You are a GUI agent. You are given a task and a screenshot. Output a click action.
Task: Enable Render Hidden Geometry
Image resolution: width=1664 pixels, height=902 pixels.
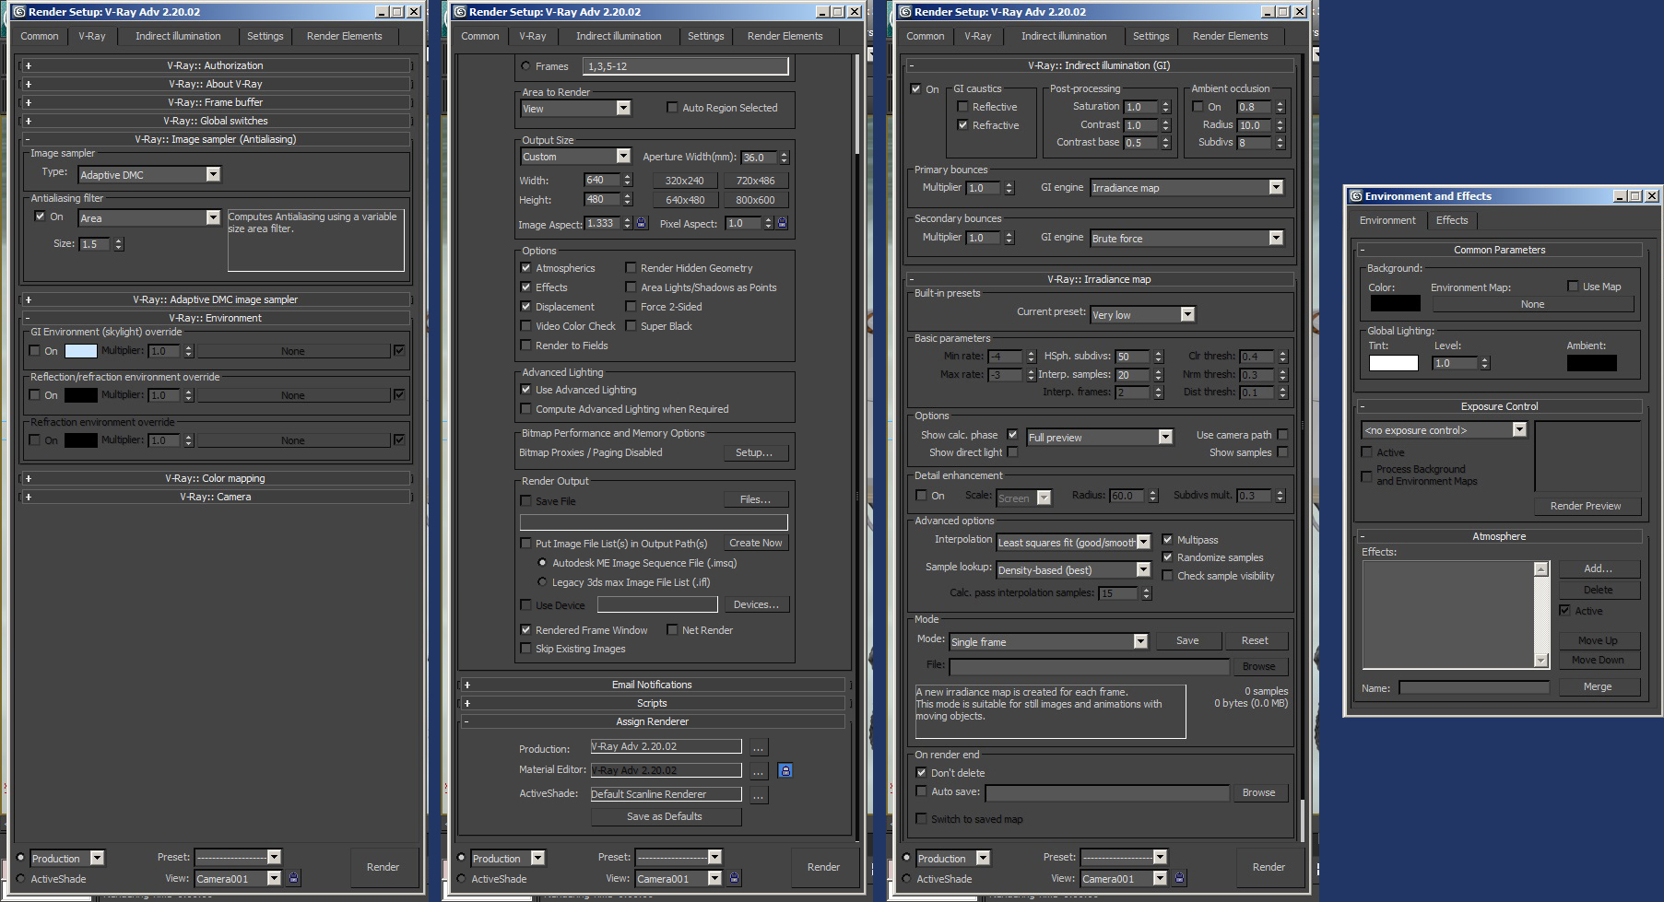pyautogui.click(x=631, y=268)
